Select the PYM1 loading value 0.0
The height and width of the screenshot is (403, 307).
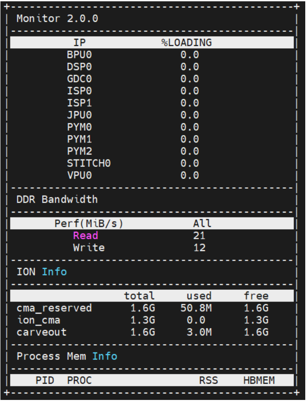(190, 139)
